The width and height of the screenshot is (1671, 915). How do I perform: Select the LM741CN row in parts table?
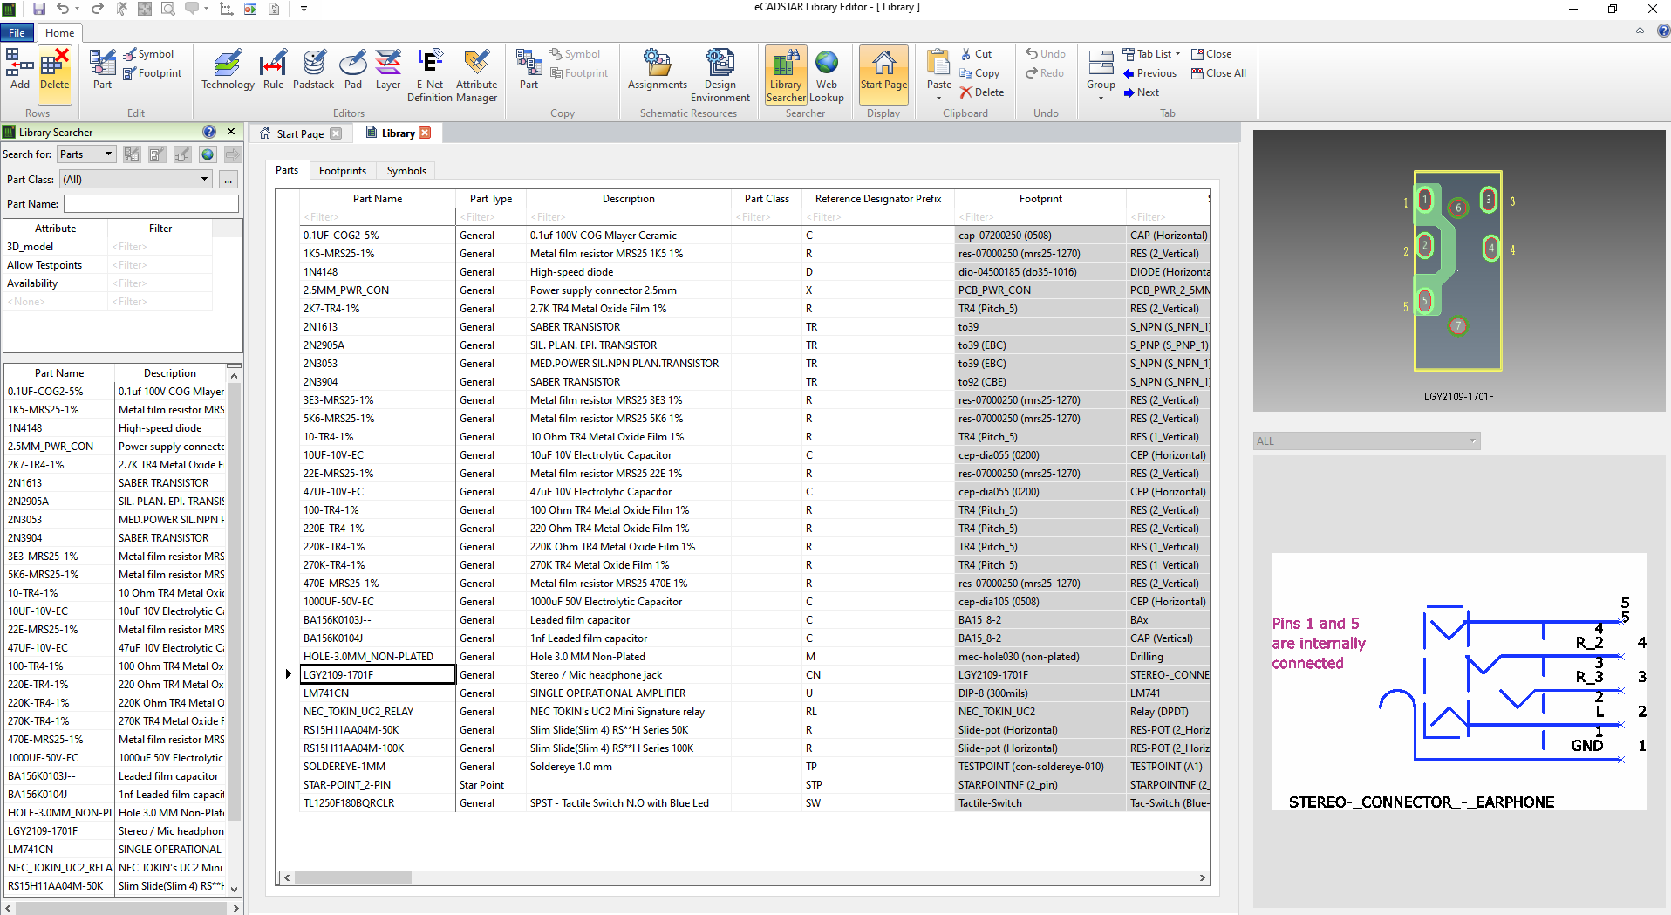click(754, 693)
